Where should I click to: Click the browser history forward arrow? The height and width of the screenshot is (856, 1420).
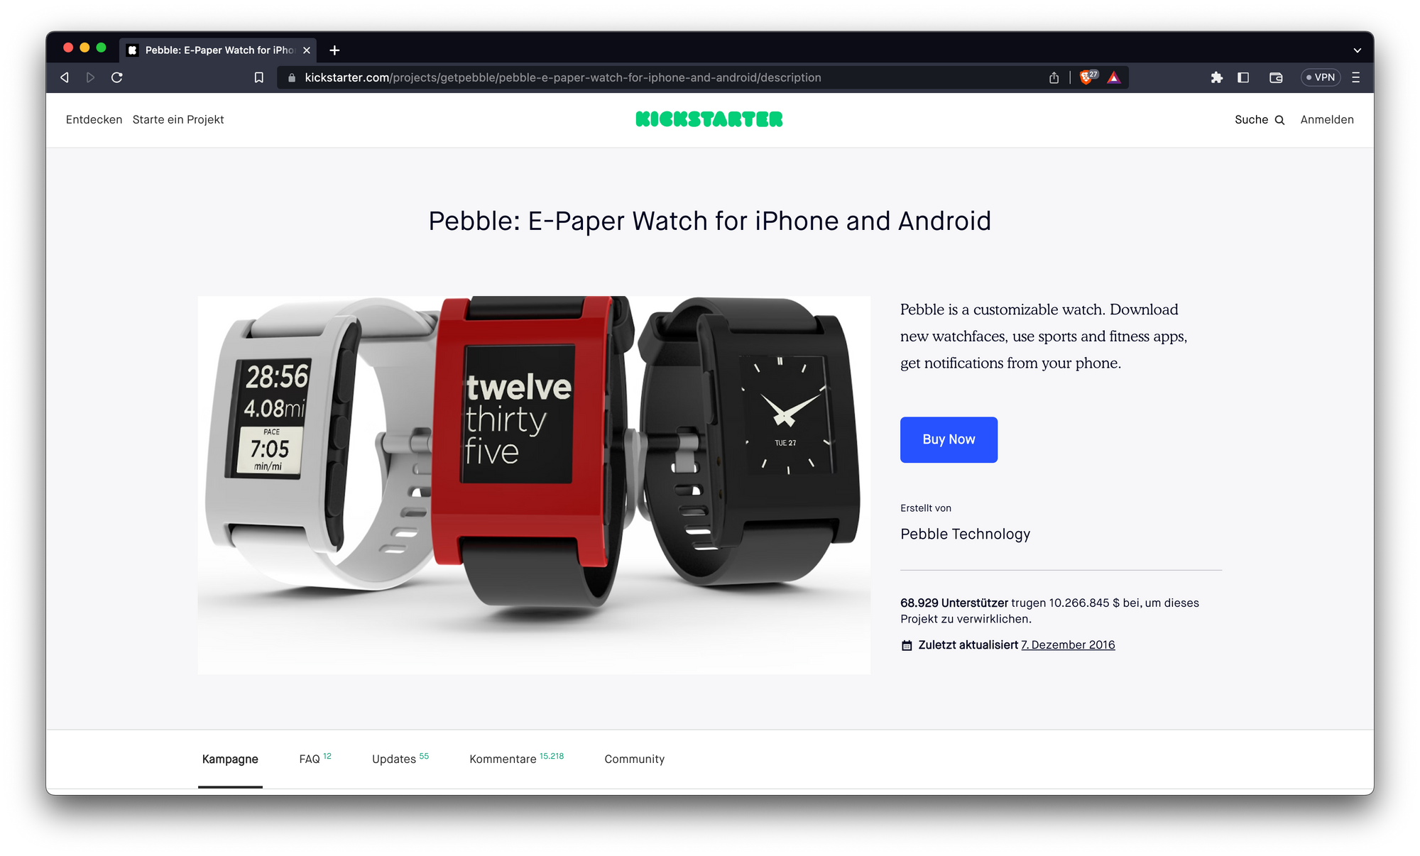[90, 77]
